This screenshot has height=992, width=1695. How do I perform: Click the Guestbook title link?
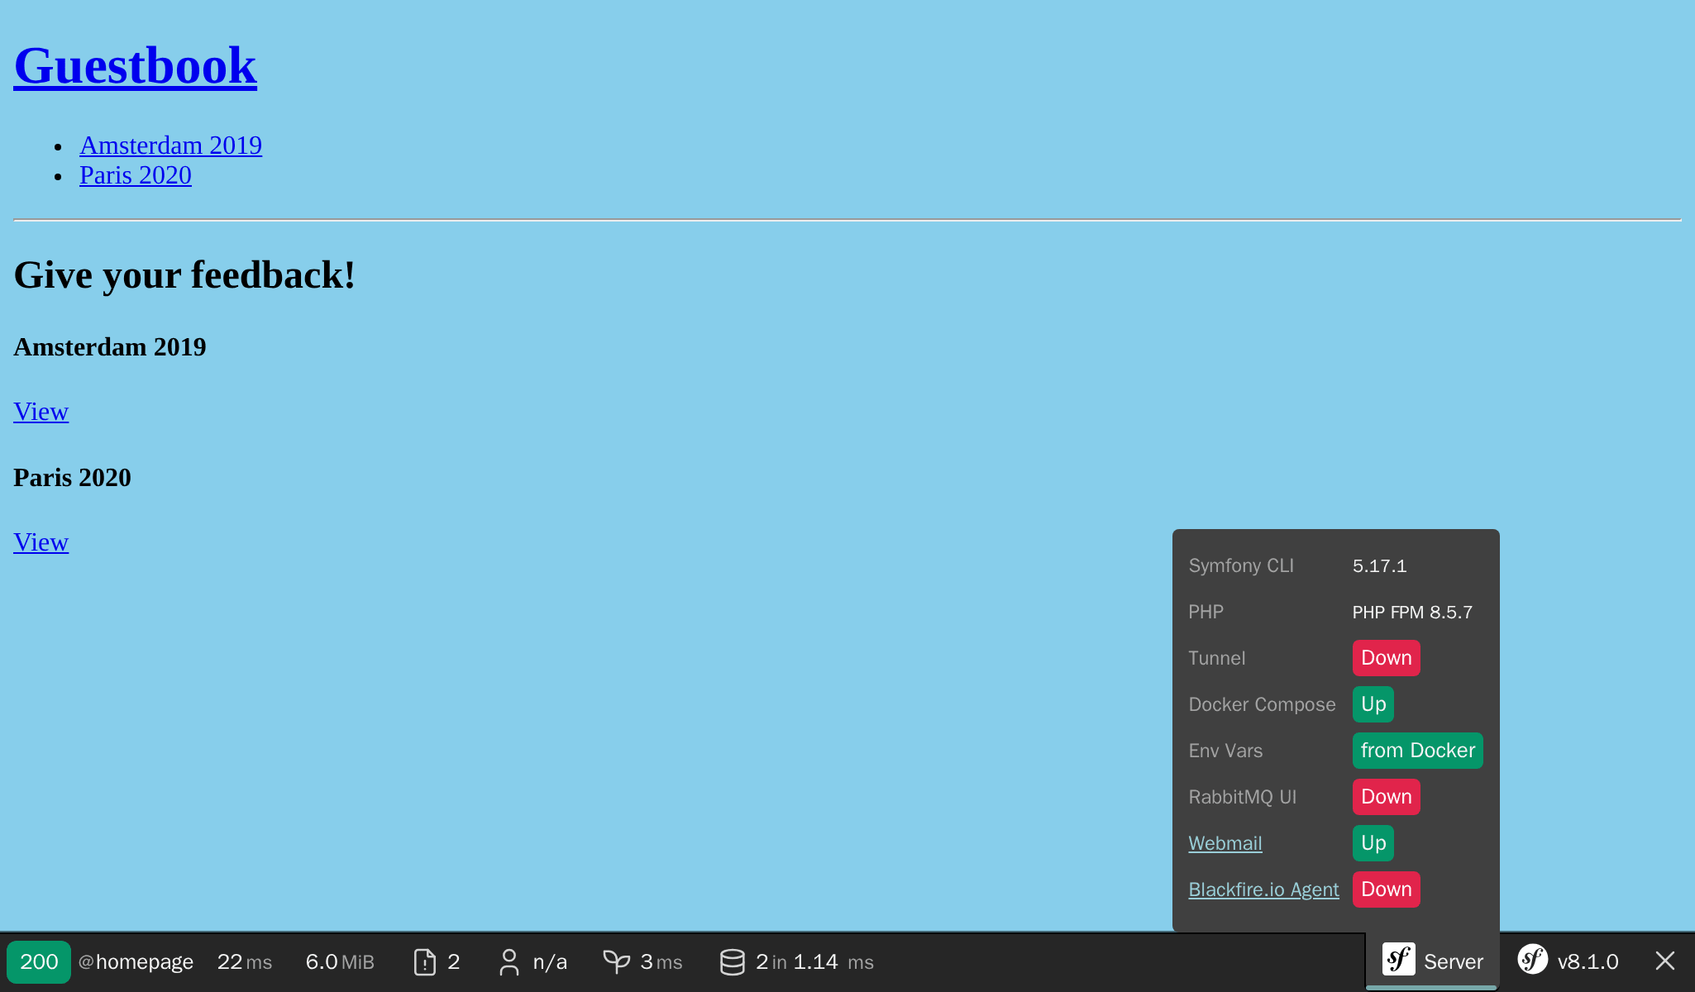point(136,65)
